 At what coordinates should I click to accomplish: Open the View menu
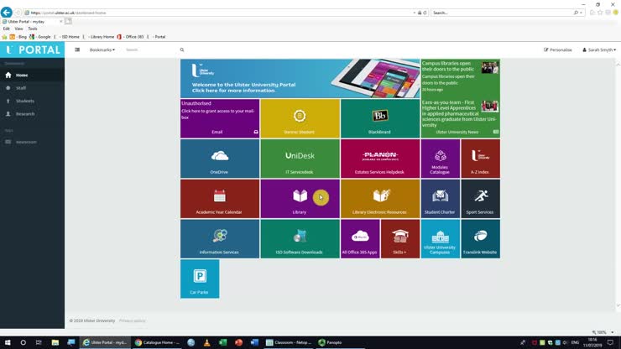[x=18, y=29]
